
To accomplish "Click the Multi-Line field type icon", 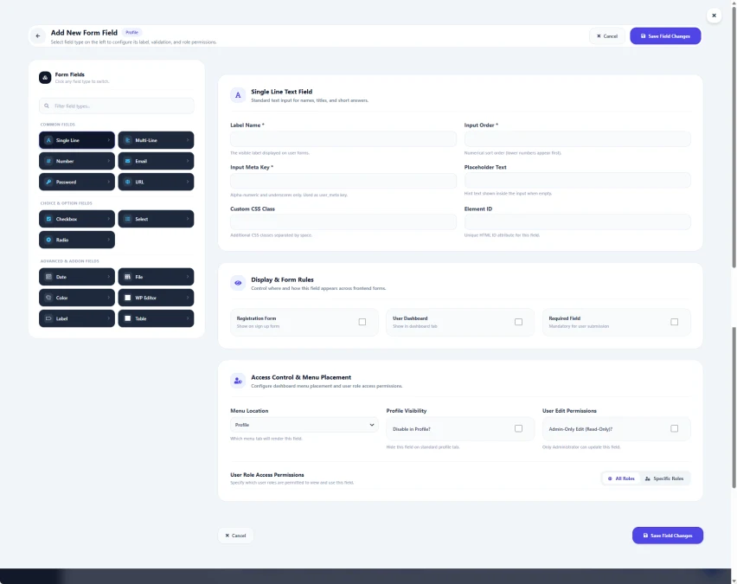I will [x=127, y=140].
